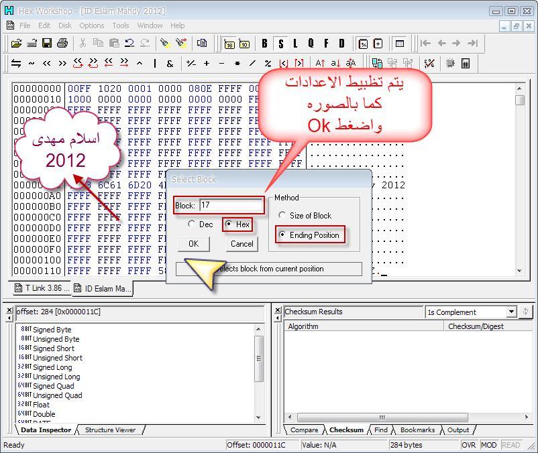Click the OVR indicator in status bar
This screenshot has width=538, height=453.
(x=469, y=445)
